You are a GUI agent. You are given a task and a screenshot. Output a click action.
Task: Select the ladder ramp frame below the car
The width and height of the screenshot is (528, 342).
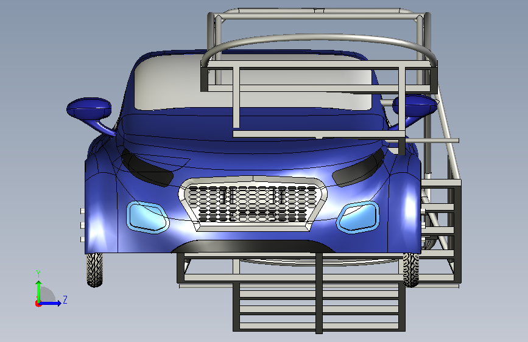[x=319, y=306]
